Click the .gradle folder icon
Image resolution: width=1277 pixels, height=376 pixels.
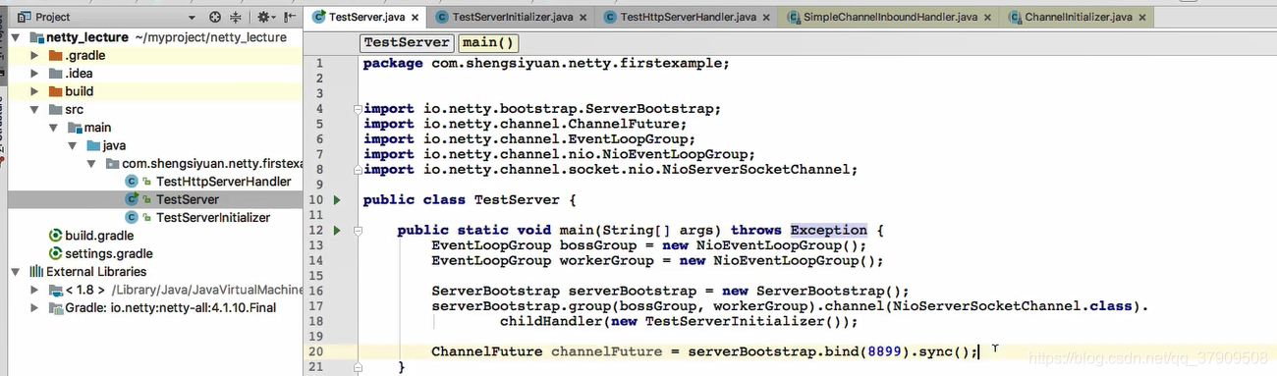(x=55, y=56)
